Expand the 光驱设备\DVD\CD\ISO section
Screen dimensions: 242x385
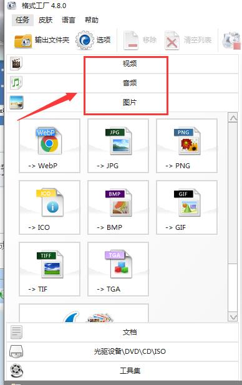(122, 351)
